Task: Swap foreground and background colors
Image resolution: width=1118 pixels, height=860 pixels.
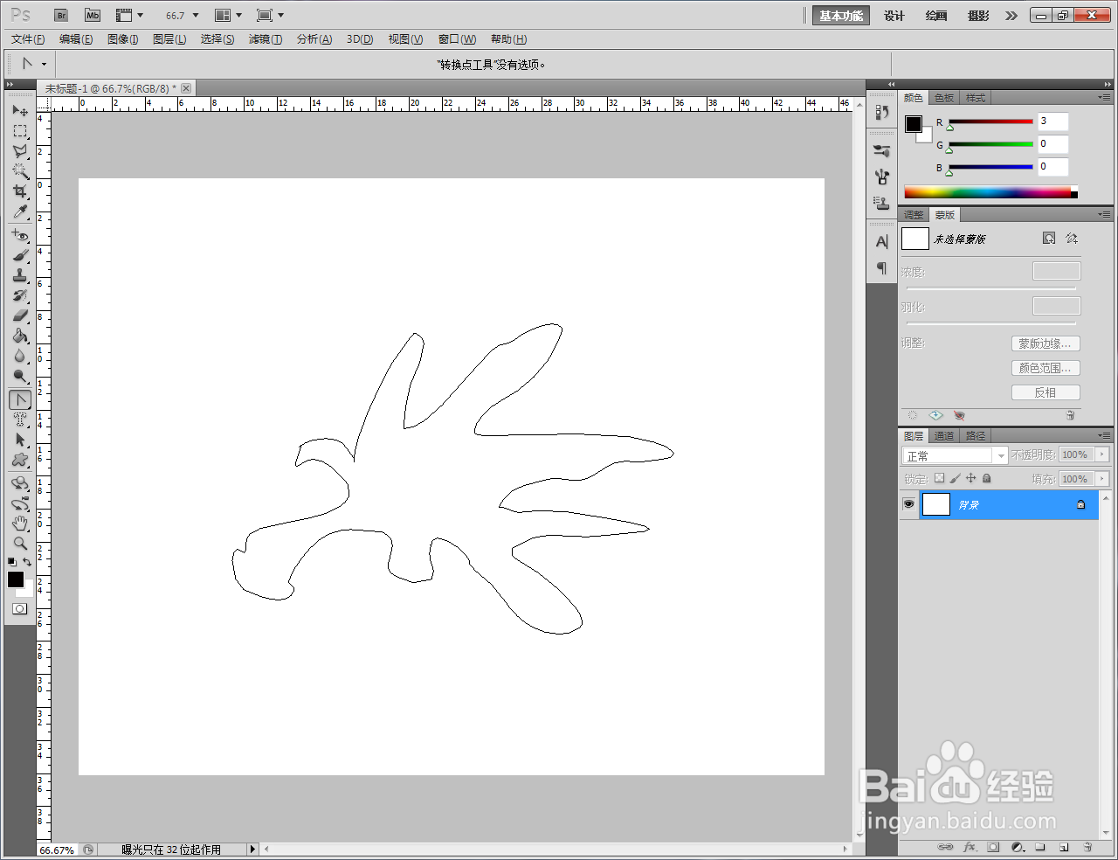Action: point(28,562)
